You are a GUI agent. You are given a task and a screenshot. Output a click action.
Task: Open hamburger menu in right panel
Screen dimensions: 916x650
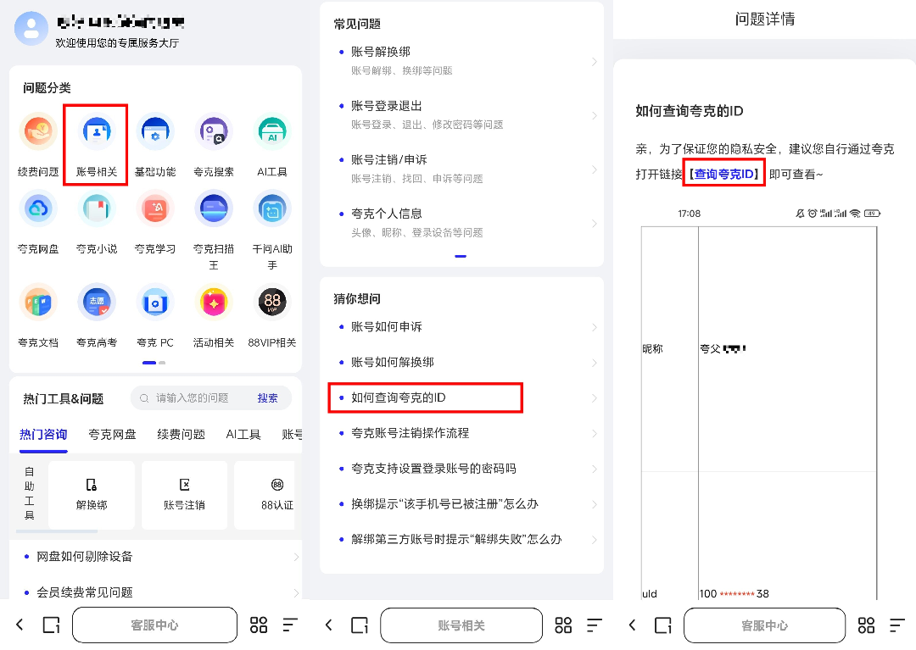click(x=897, y=625)
